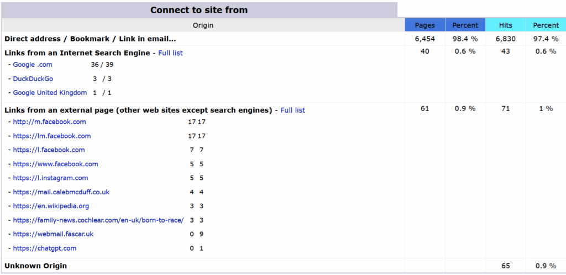Open the https://chatgpt.com referrer link

tap(45, 248)
